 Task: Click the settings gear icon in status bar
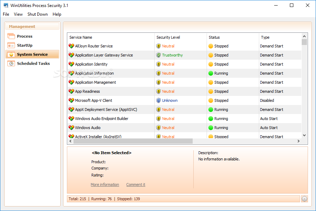(304, 199)
